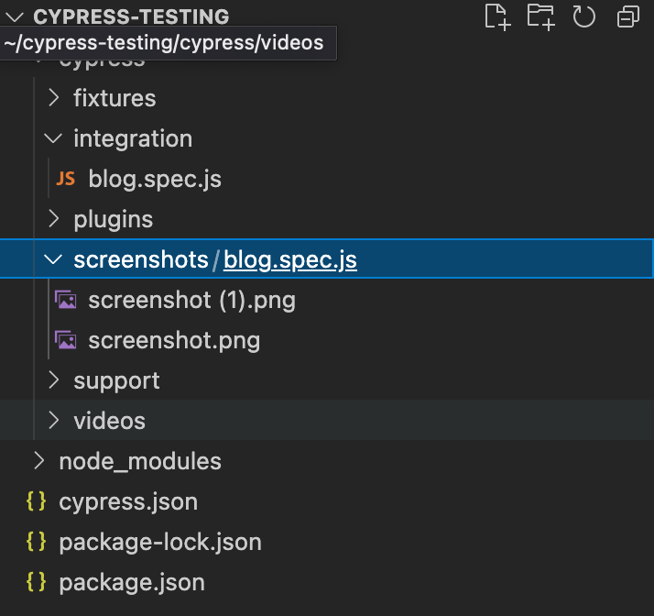654x616 pixels.
Task: Click the braces icon beside package.json
Action: tap(37, 582)
